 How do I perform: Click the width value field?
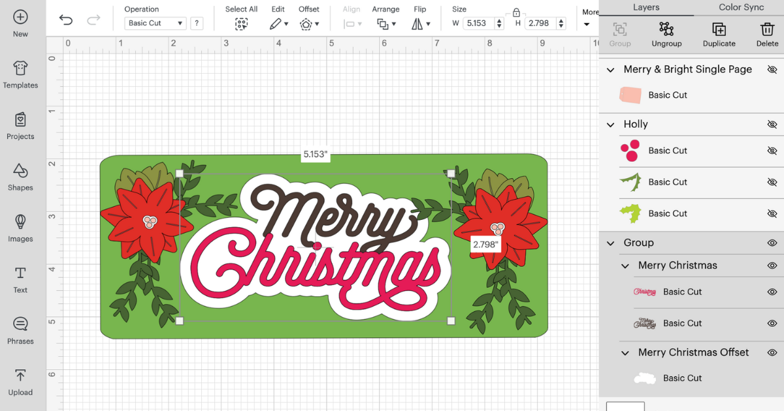[x=479, y=23]
